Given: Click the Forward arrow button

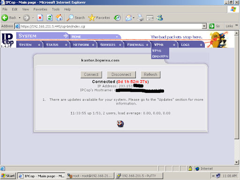Looking at the screenshot, I should pos(26,18).
